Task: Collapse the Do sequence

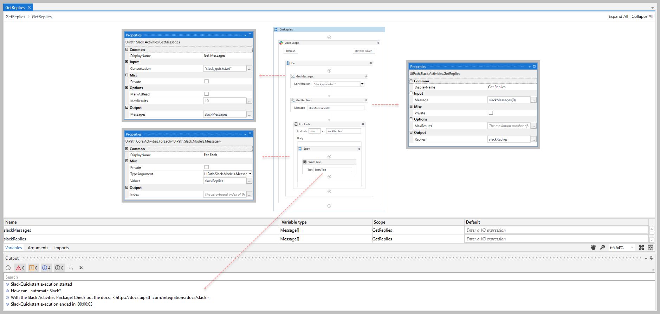Action: coord(371,63)
